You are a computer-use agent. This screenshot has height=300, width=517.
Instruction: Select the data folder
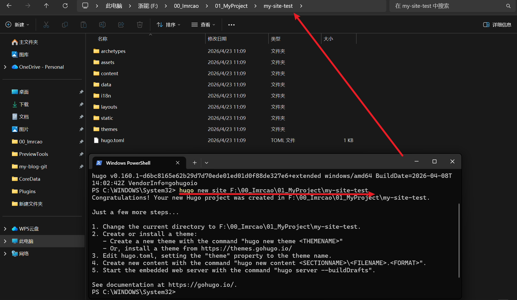pyautogui.click(x=106, y=85)
